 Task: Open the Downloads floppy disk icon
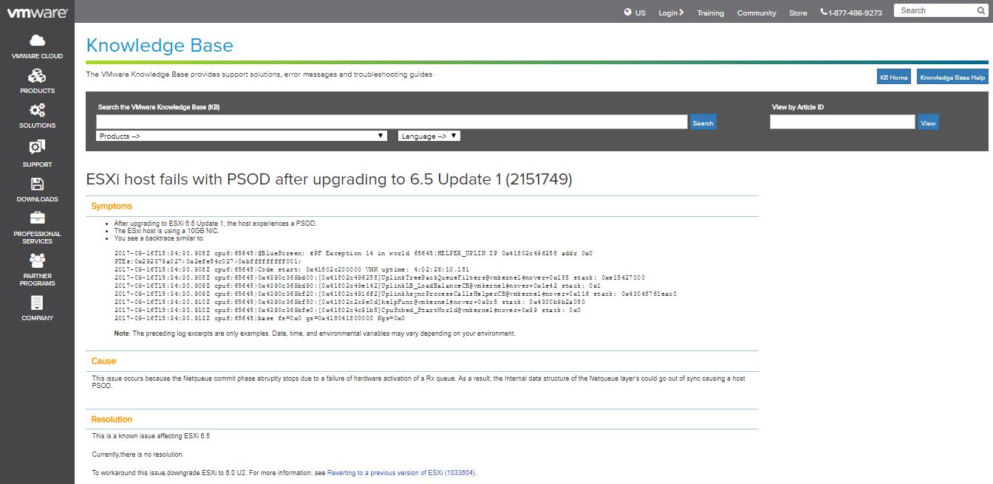pyautogui.click(x=37, y=184)
